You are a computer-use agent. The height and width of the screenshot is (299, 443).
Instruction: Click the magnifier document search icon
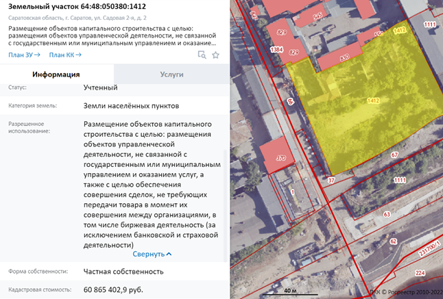pos(202,55)
